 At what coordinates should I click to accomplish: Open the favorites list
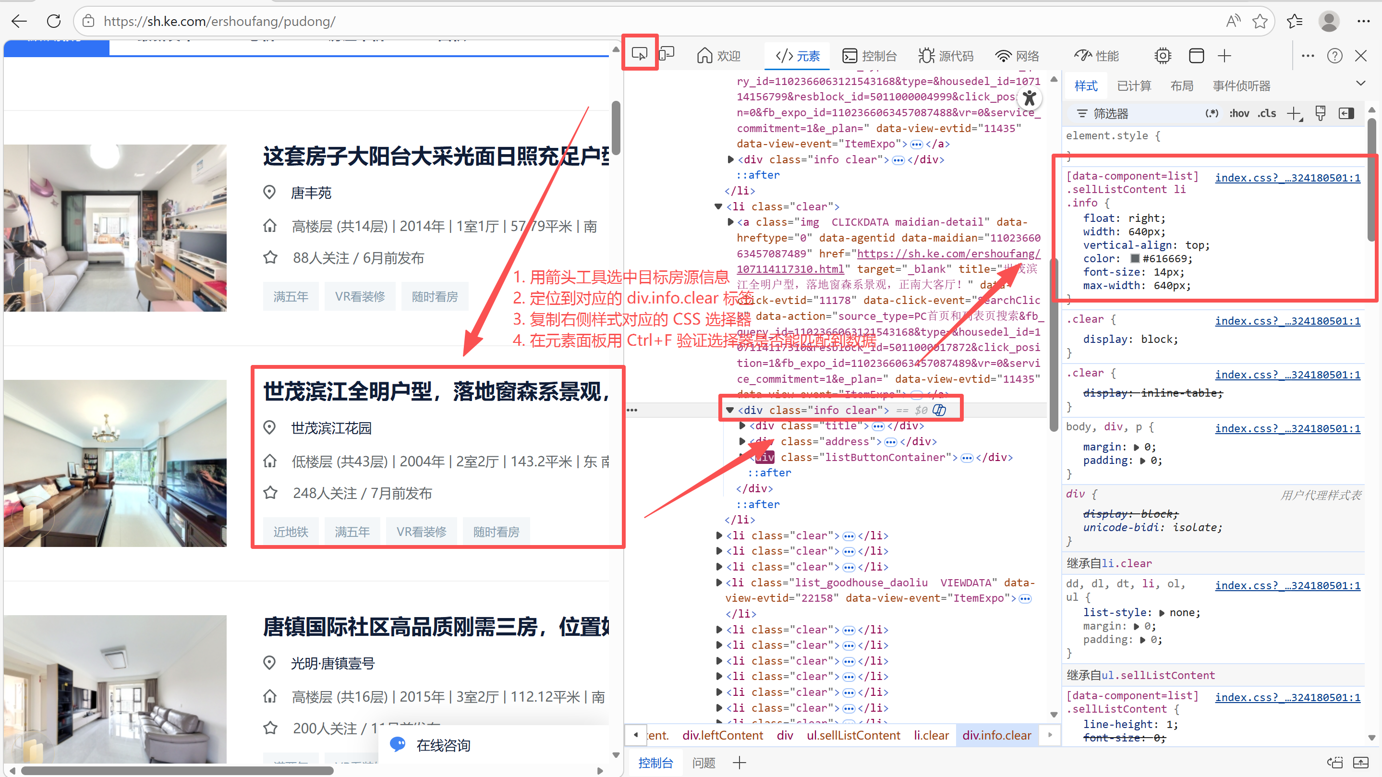point(1294,22)
